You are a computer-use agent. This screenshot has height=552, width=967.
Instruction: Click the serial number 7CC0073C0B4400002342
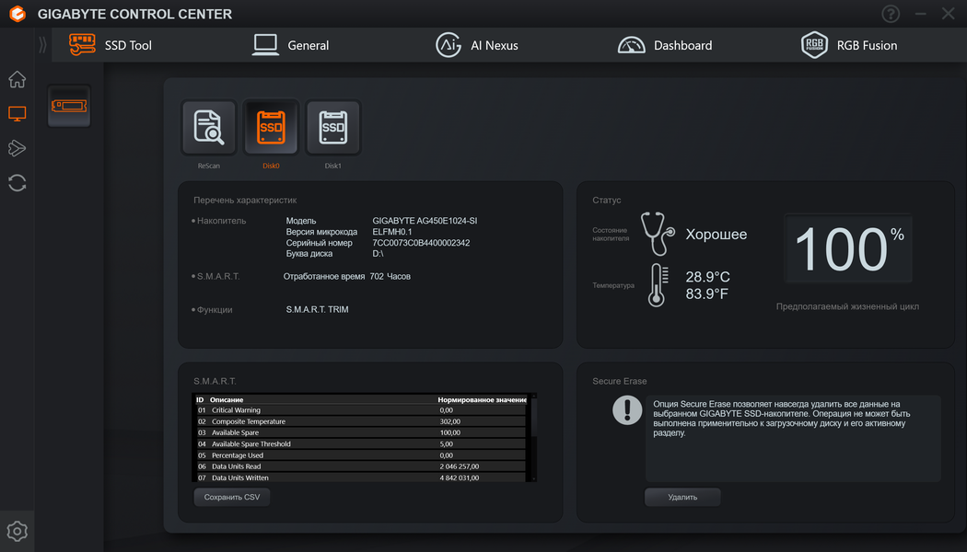click(x=421, y=243)
